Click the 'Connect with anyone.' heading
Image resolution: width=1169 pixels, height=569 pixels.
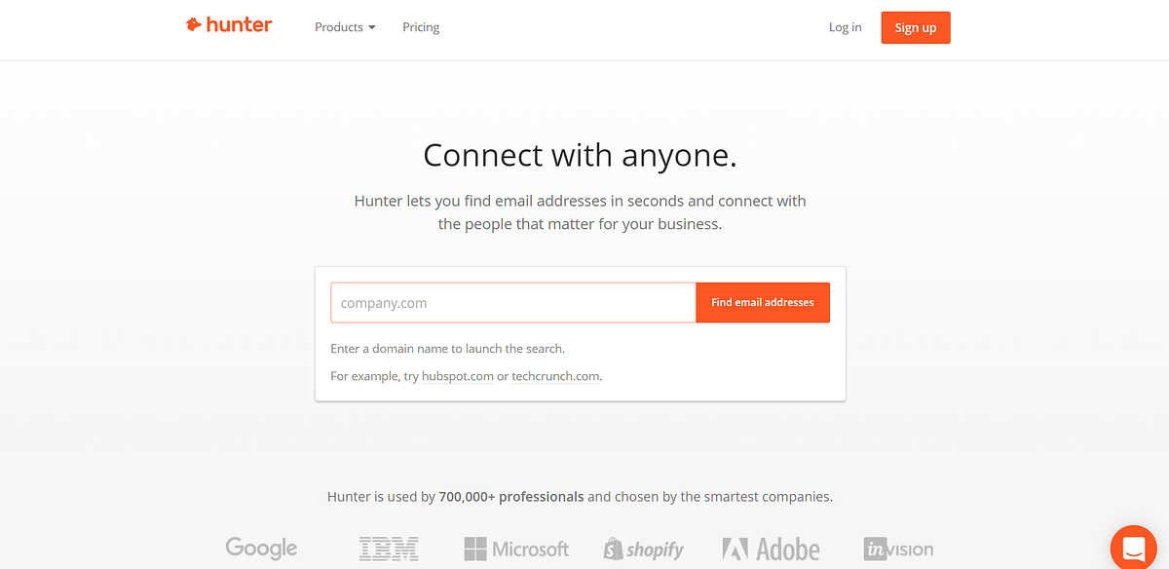580,155
